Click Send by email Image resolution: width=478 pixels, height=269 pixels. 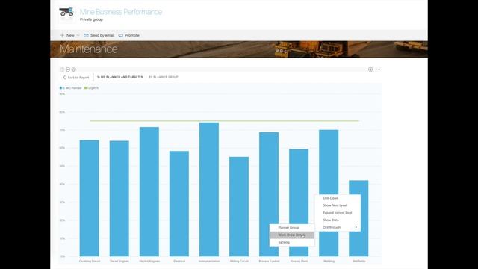(99, 35)
